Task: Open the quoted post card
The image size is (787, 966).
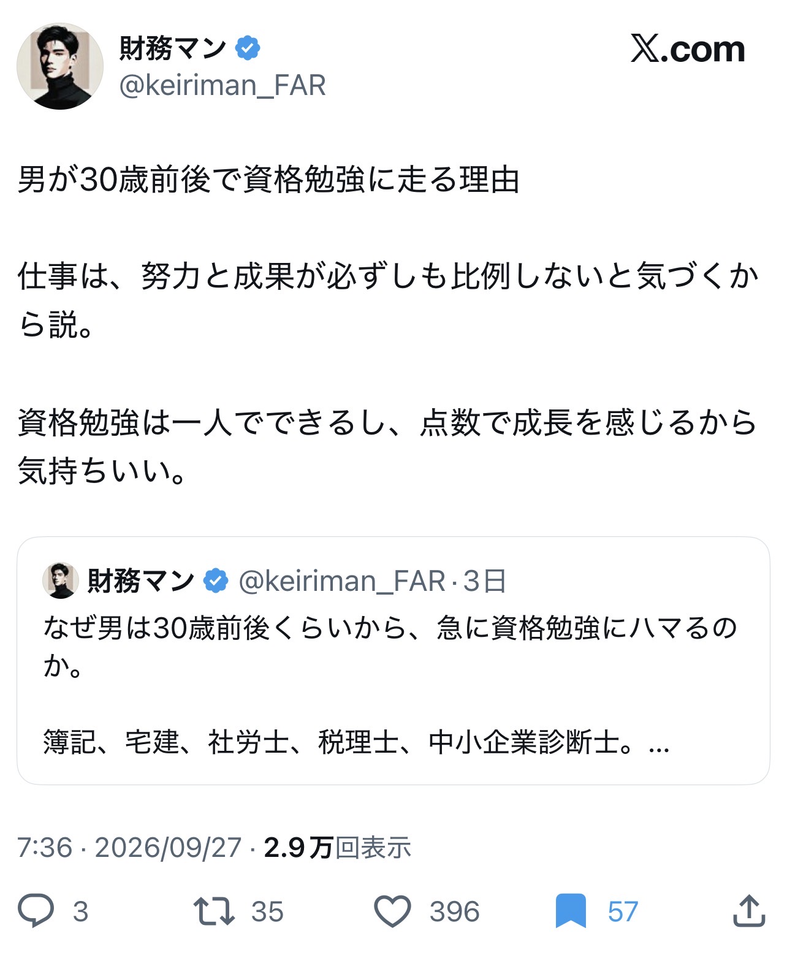Action: pyautogui.click(x=393, y=661)
